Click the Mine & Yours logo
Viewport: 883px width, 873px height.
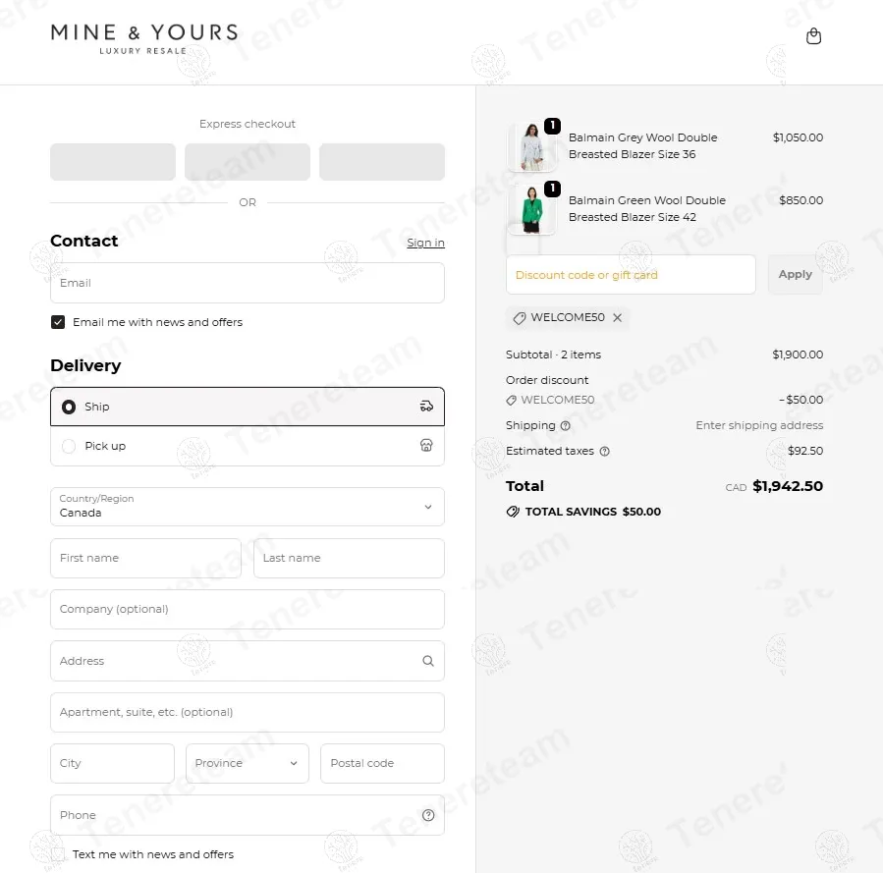tap(144, 37)
